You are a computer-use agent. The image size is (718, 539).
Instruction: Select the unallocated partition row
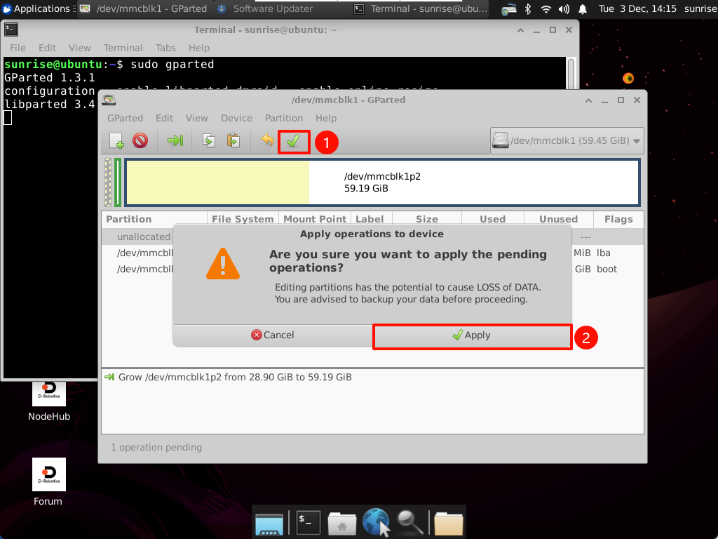[373, 237]
